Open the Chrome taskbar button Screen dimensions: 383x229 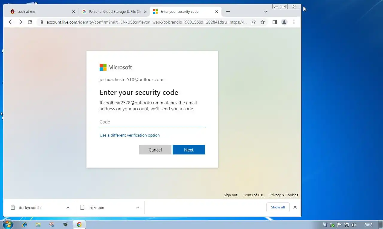point(79,225)
